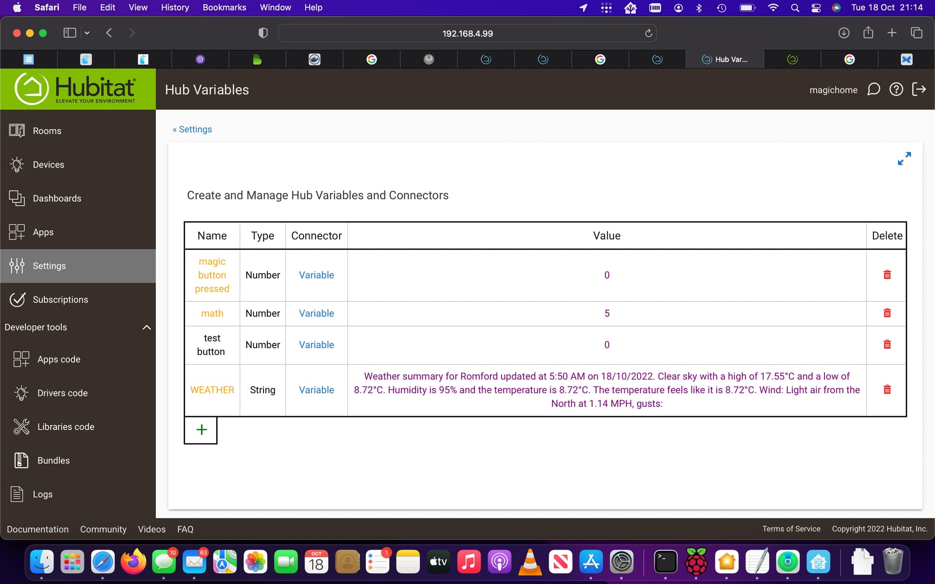The image size is (935, 584).
Task: Open the Terminal app in the Dock
Action: tap(665, 562)
